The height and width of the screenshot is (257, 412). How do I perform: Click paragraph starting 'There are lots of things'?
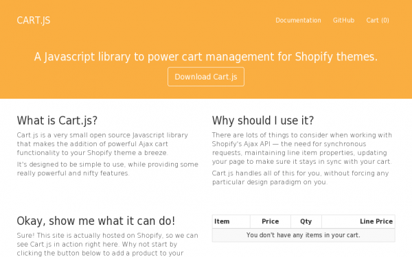pos(302,149)
